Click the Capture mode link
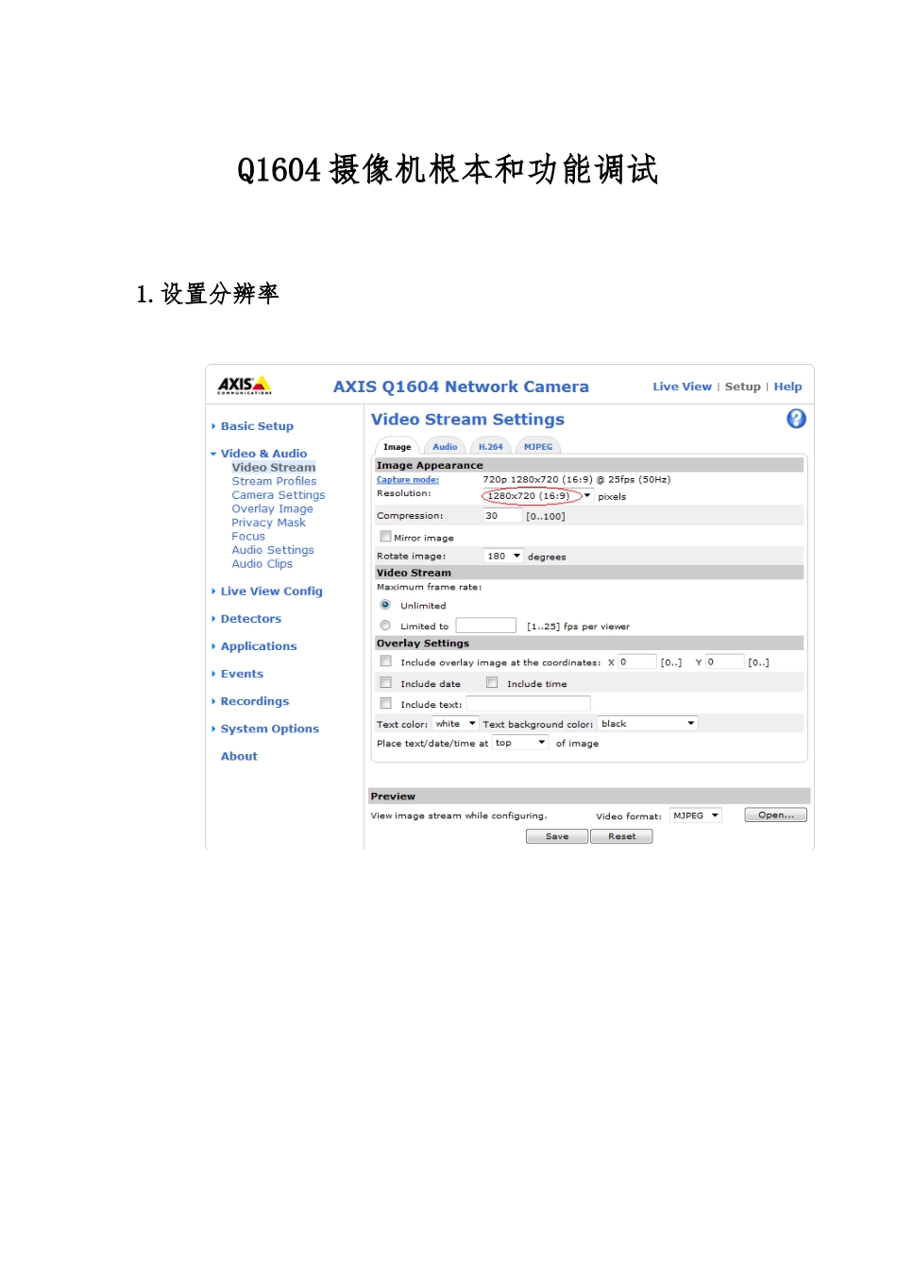Screen dimensions: 897x1270 tap(408, 480)
